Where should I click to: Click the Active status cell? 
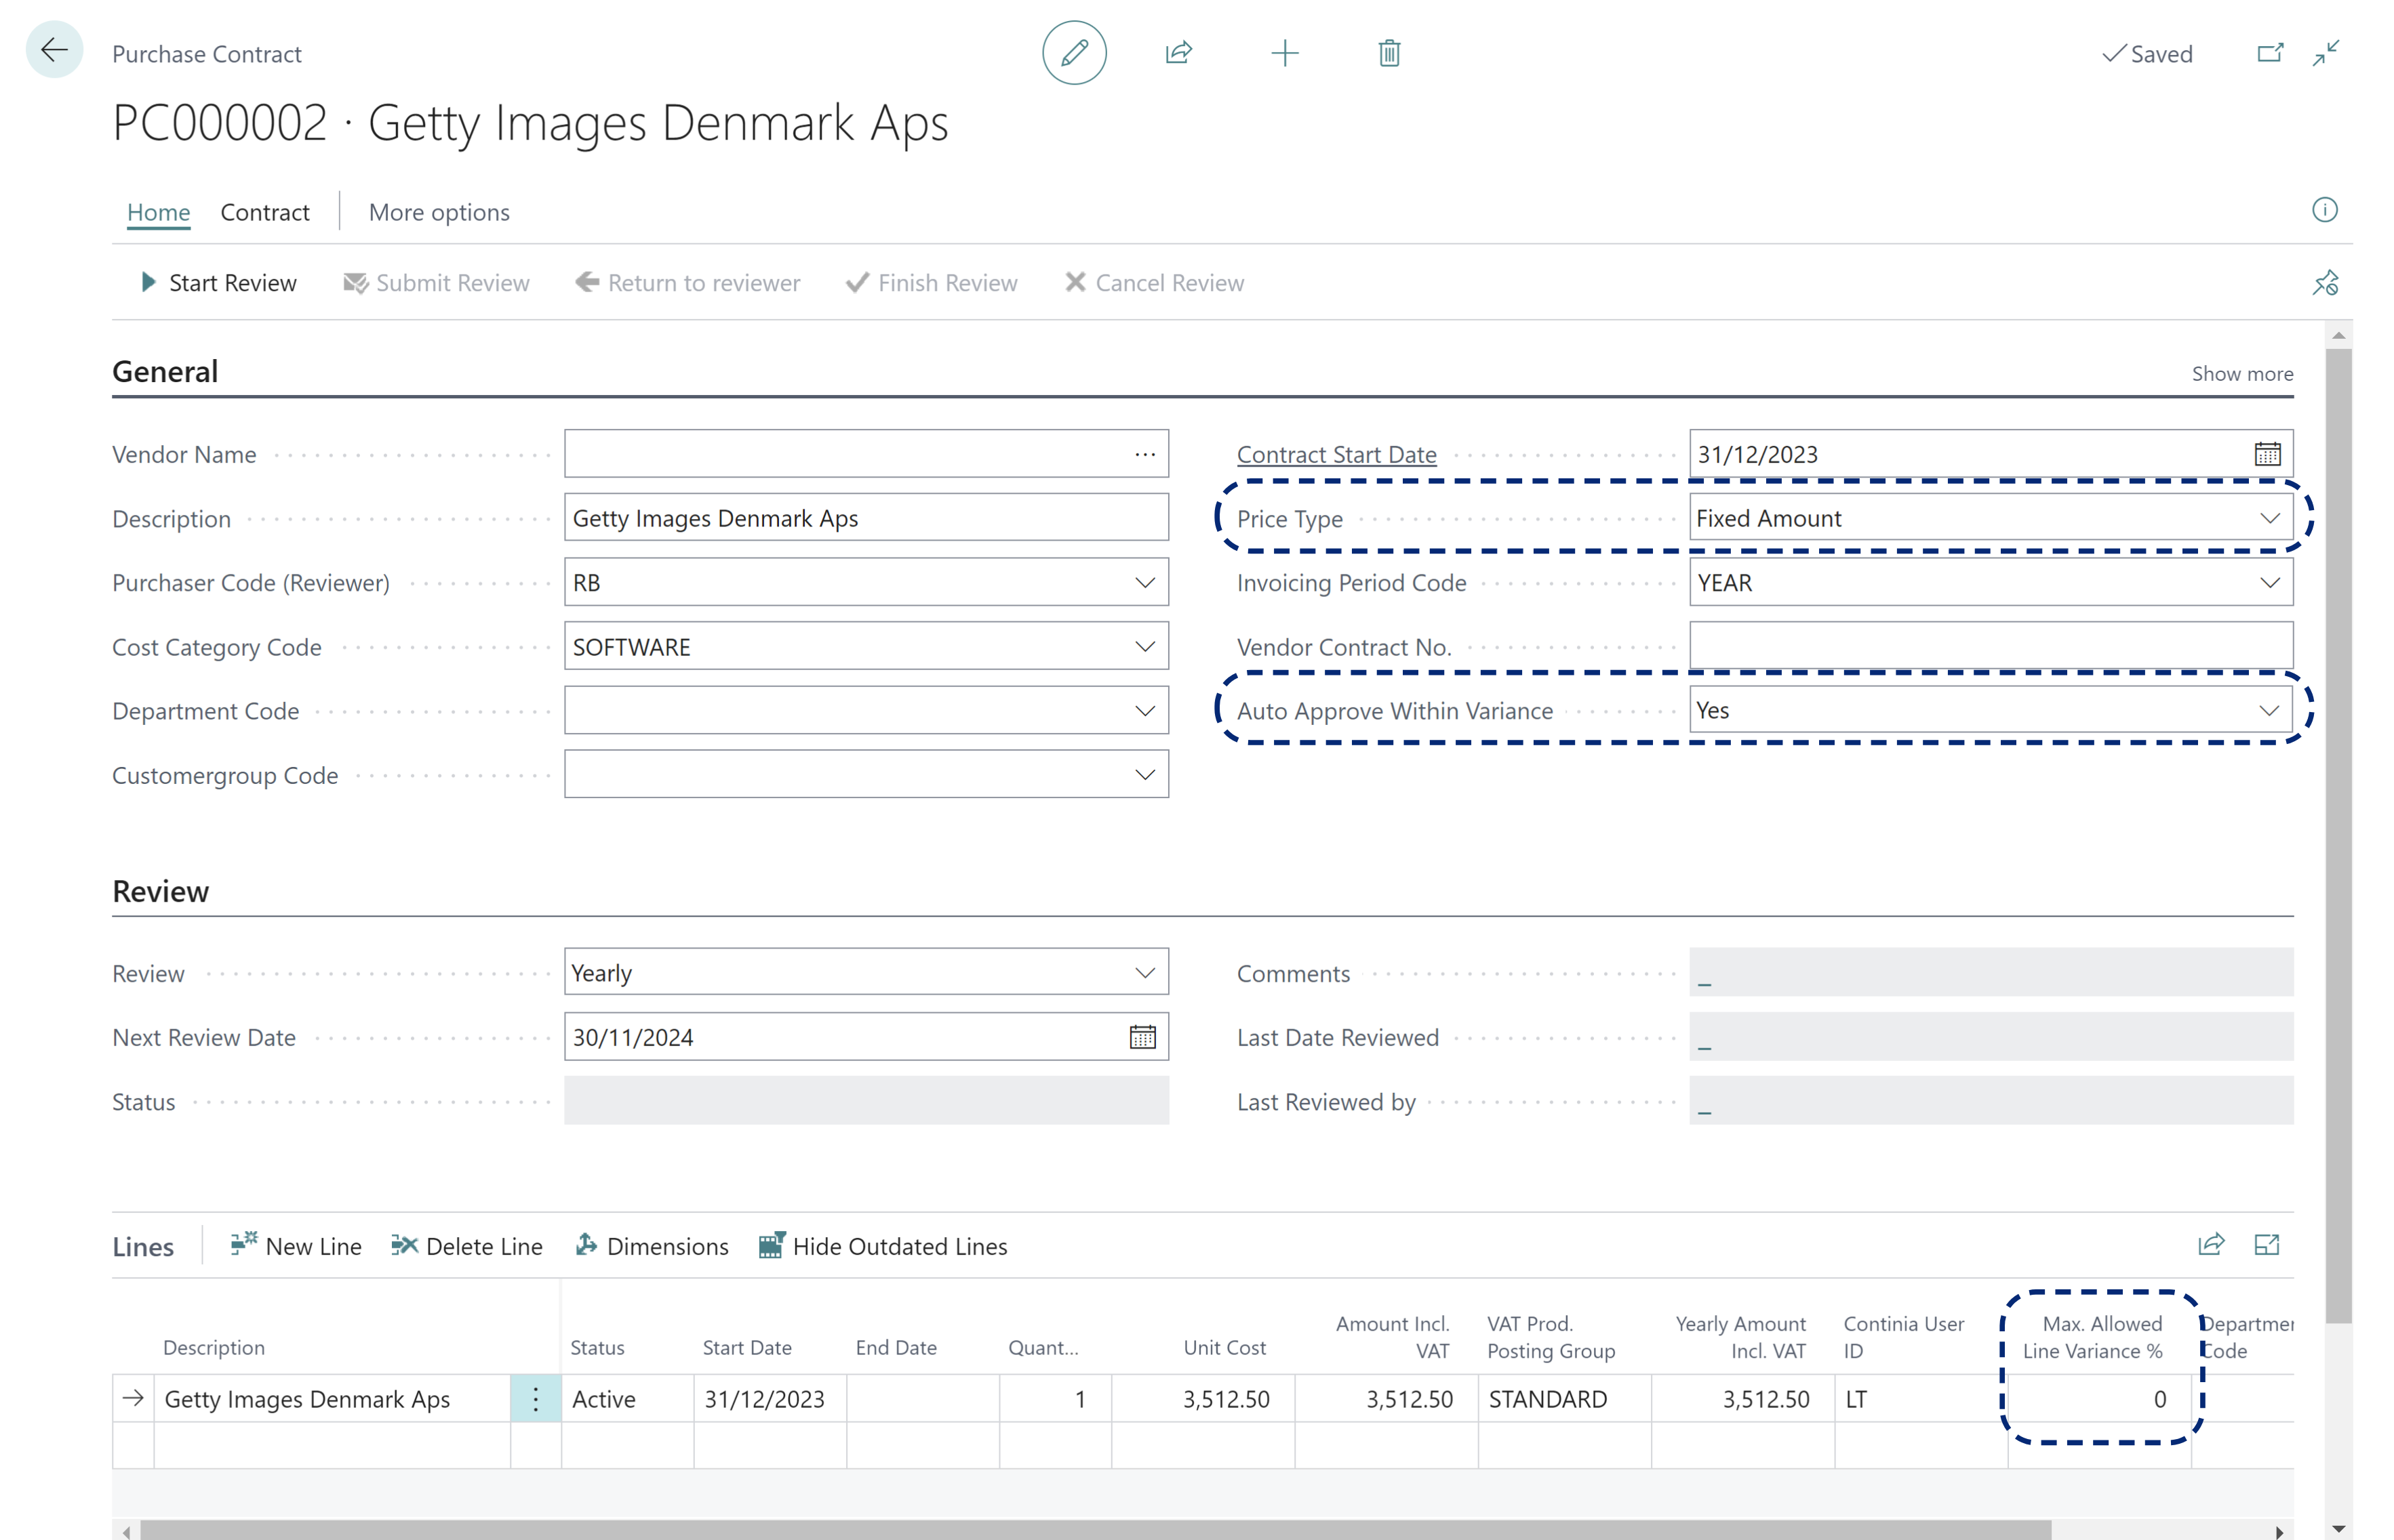coord(627,1399)
